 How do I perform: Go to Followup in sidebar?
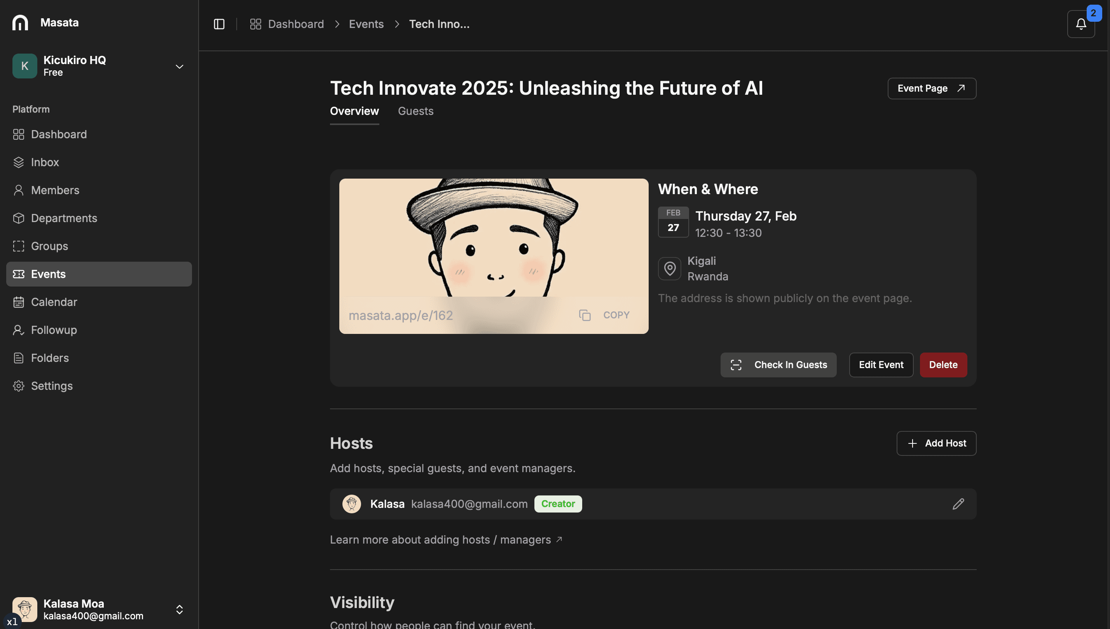[54, 330]
